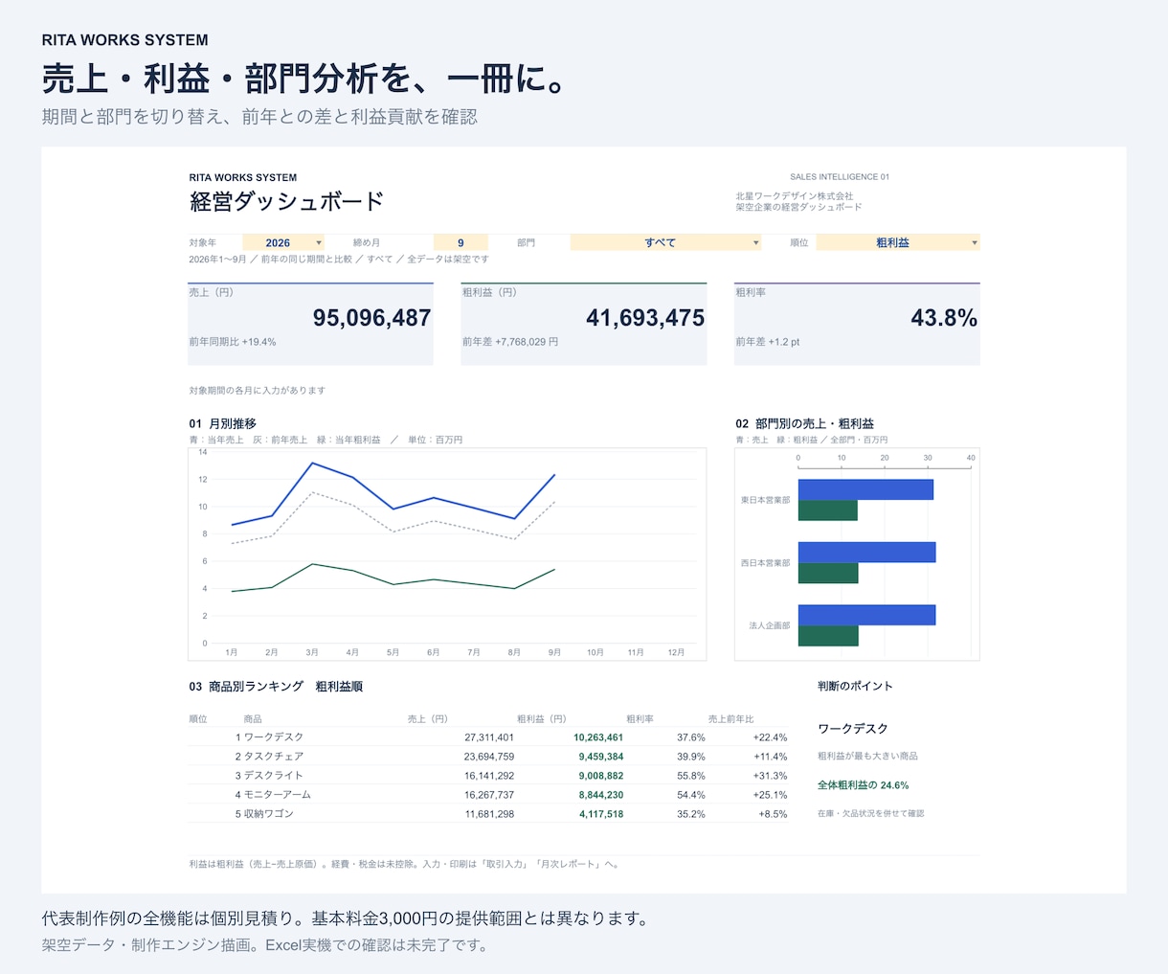Click SALES INTELLIGENCE 01 label

click(840, 177)
